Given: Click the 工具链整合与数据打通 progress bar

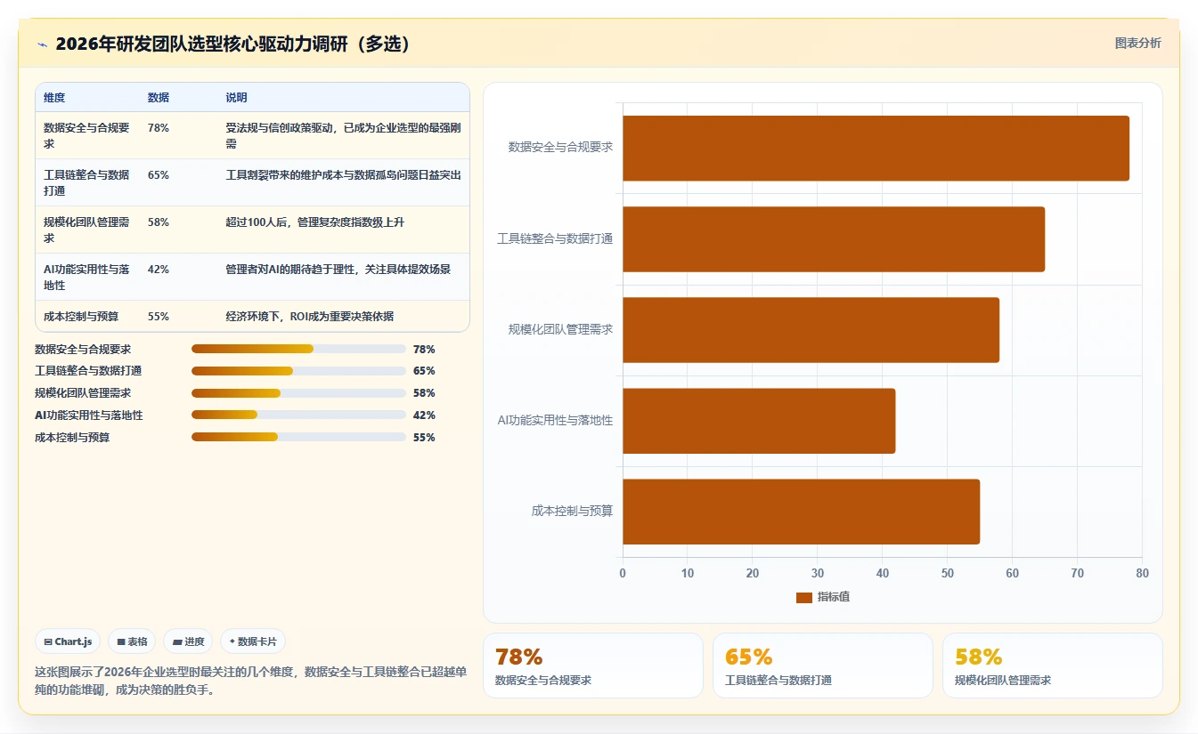Looking at the screenshot, I should (x=298, y=371).
